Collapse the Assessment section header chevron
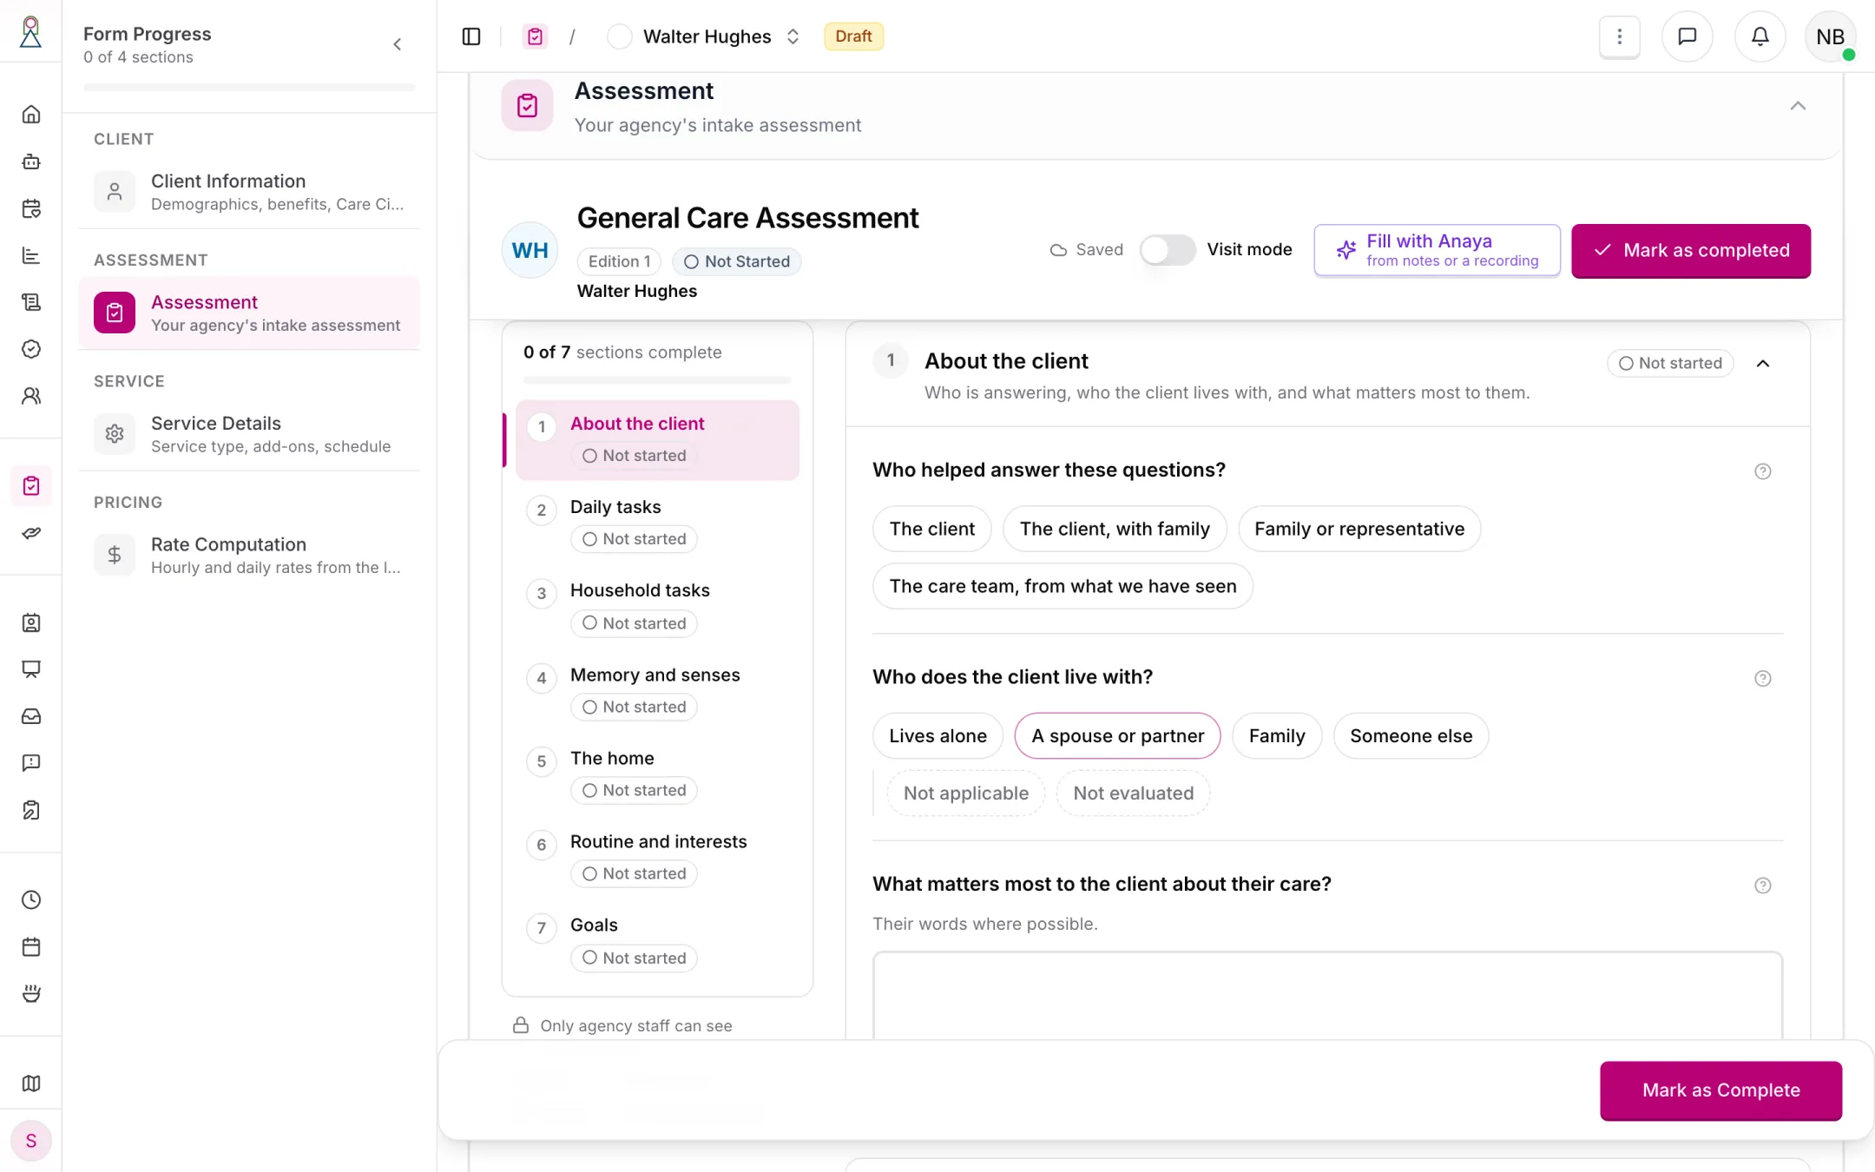This screenshot has height=1172, width=1875. pyautogui.click(x=1797, y=106)
